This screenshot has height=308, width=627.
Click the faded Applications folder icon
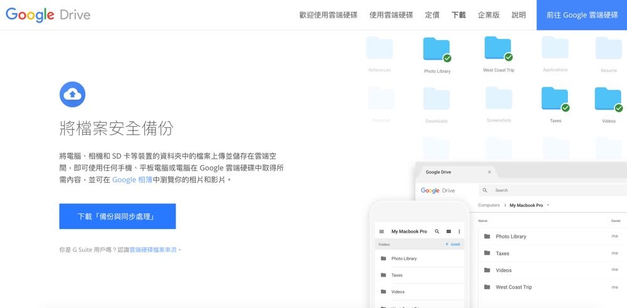click(555, 48)
